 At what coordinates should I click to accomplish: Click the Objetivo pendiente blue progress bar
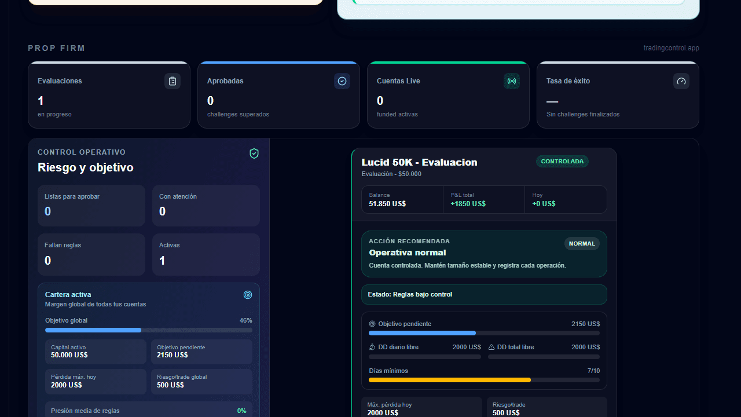(484, 333)
